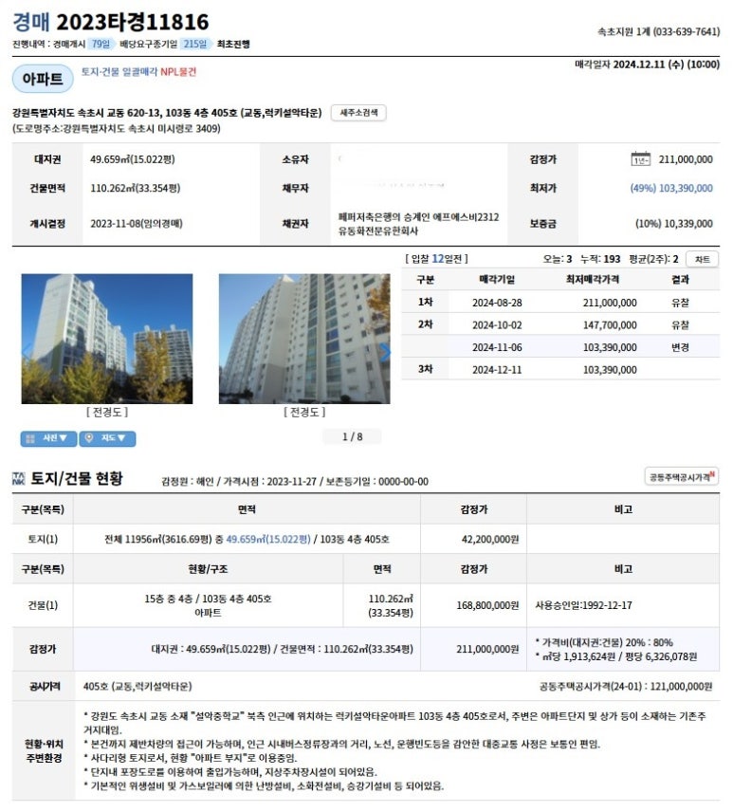Screen dimensions: 733x812
Task: Click building appraisal 168,800,000원
Action: coord(487,605)
